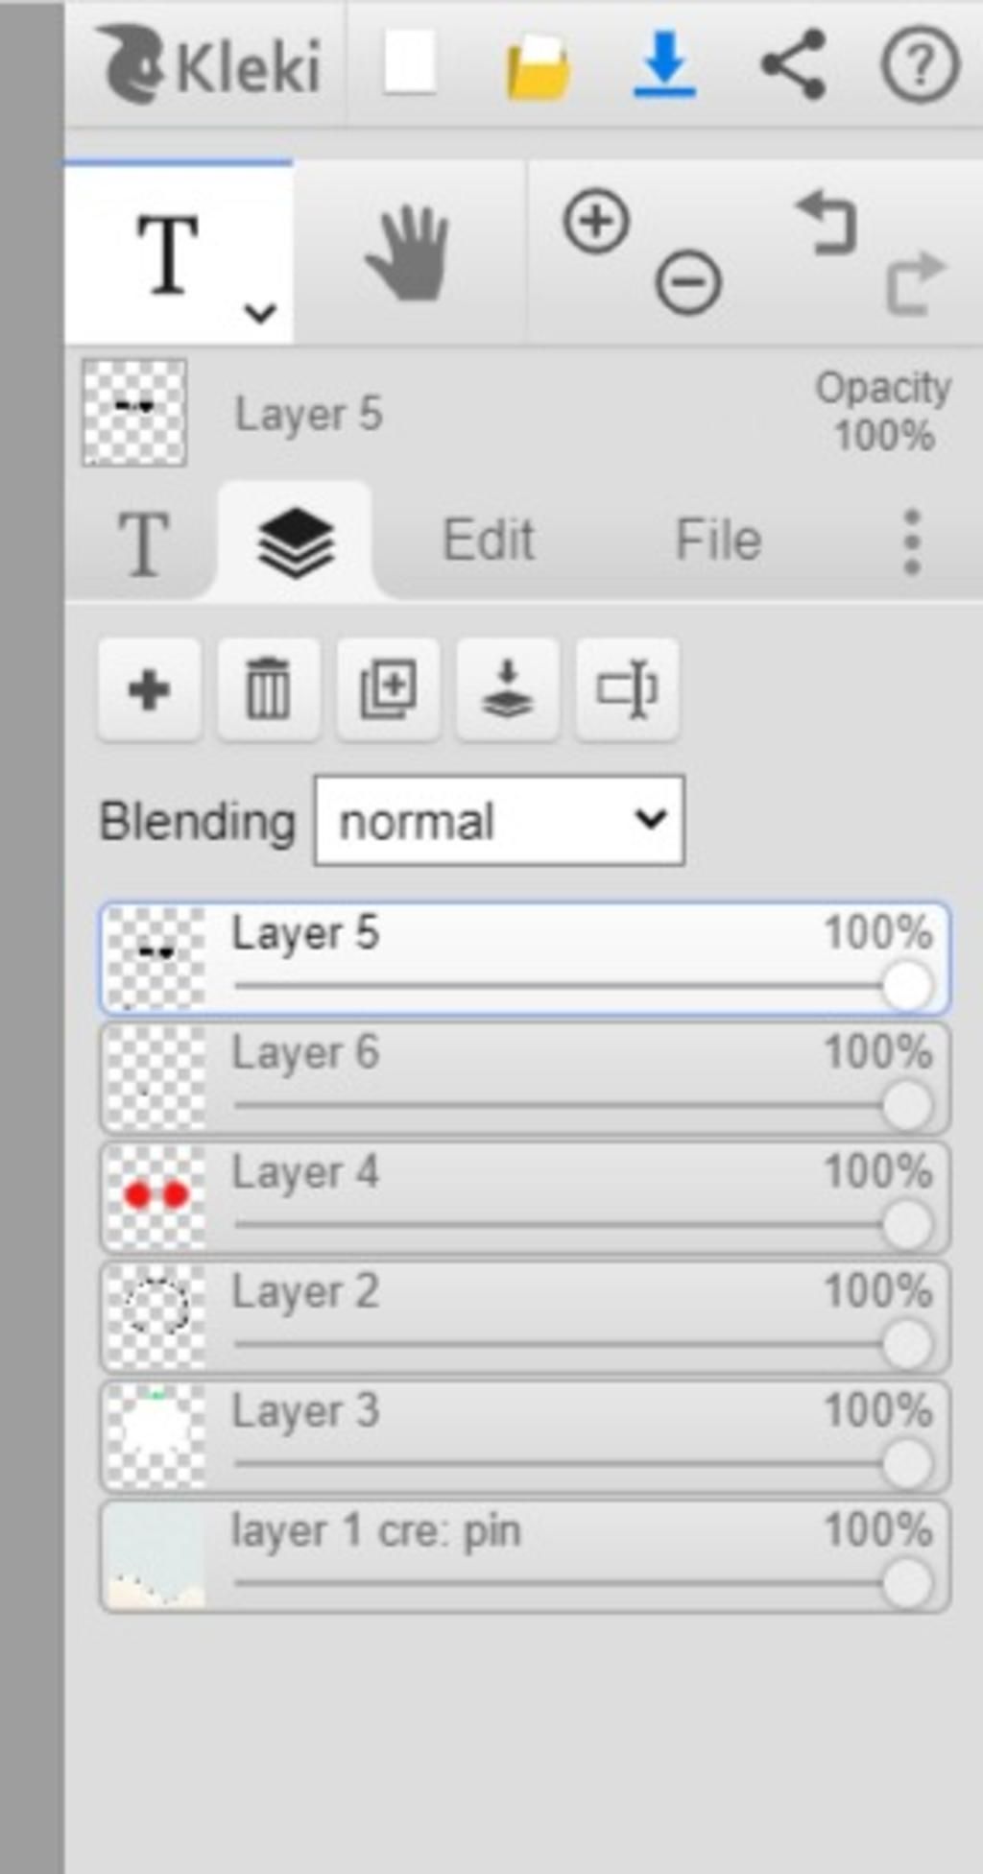The height and width of the screenshot is (1874, 983).
Task: Merge layer down icon
Action: pyautogui.click(x=507, y=689)
